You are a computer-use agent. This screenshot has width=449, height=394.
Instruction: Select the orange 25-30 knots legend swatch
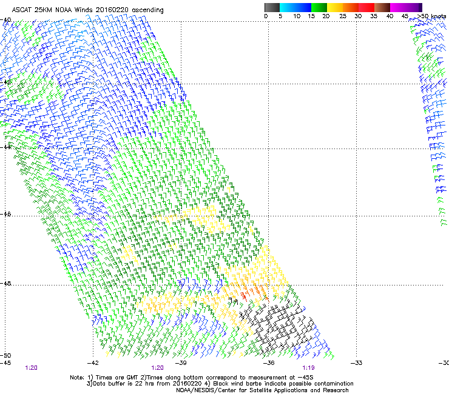tap(351, 7)
